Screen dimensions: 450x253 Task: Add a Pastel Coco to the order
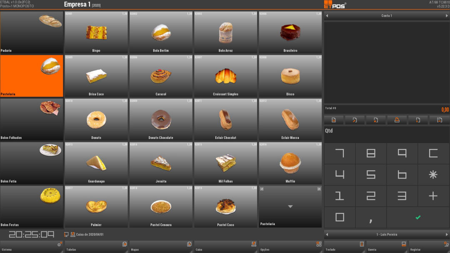[x=225, y=206]
